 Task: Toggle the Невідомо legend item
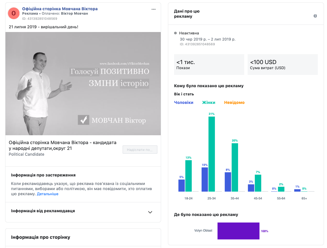point(234,103)
